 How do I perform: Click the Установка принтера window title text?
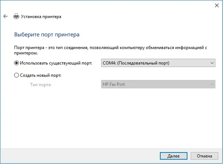point(41,17)
